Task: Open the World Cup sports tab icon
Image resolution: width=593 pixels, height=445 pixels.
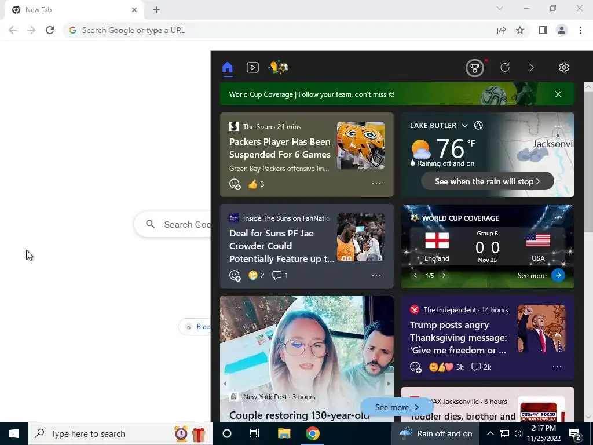Action: [279, 67]
